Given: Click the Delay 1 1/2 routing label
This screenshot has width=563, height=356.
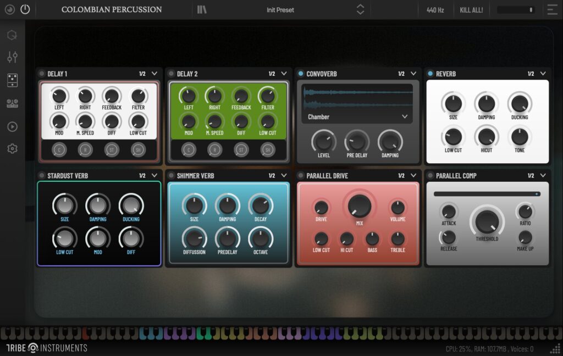Looking at the screenshot, I should [142, 74].
